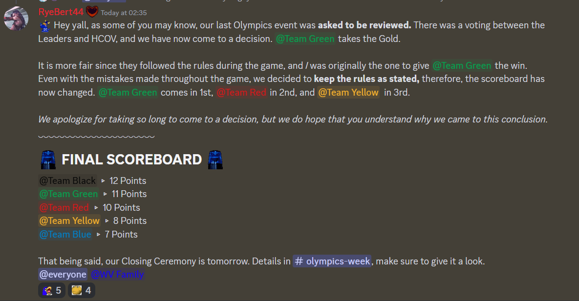Click heart role icon beside RyeBert44
This screenshot has height=301, width=579.
(92, 12)
